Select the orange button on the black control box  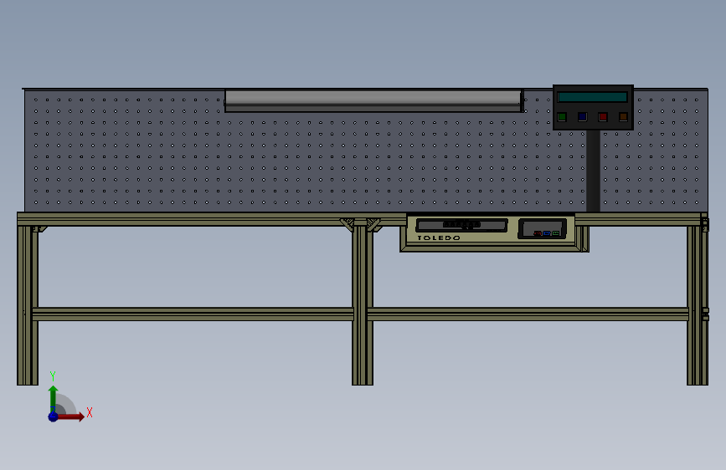(623, 116)
